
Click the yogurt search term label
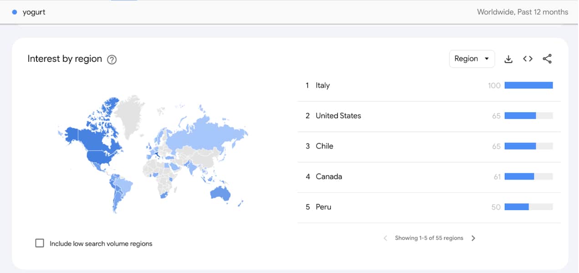34,12
